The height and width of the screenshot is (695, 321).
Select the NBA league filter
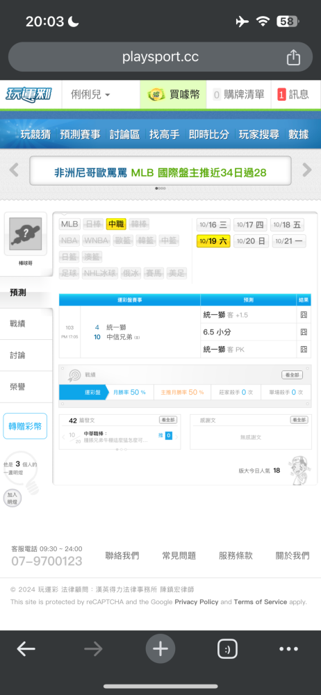click(69, 240)
